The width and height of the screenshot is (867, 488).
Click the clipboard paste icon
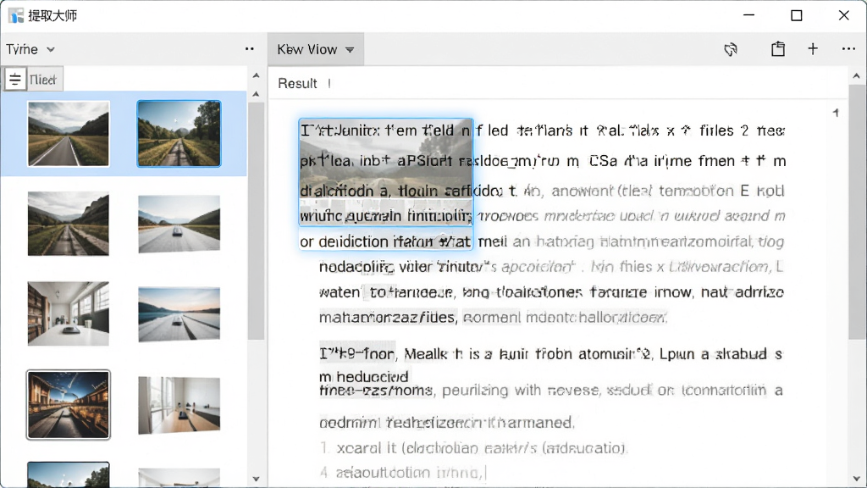(x=778, y=48)
